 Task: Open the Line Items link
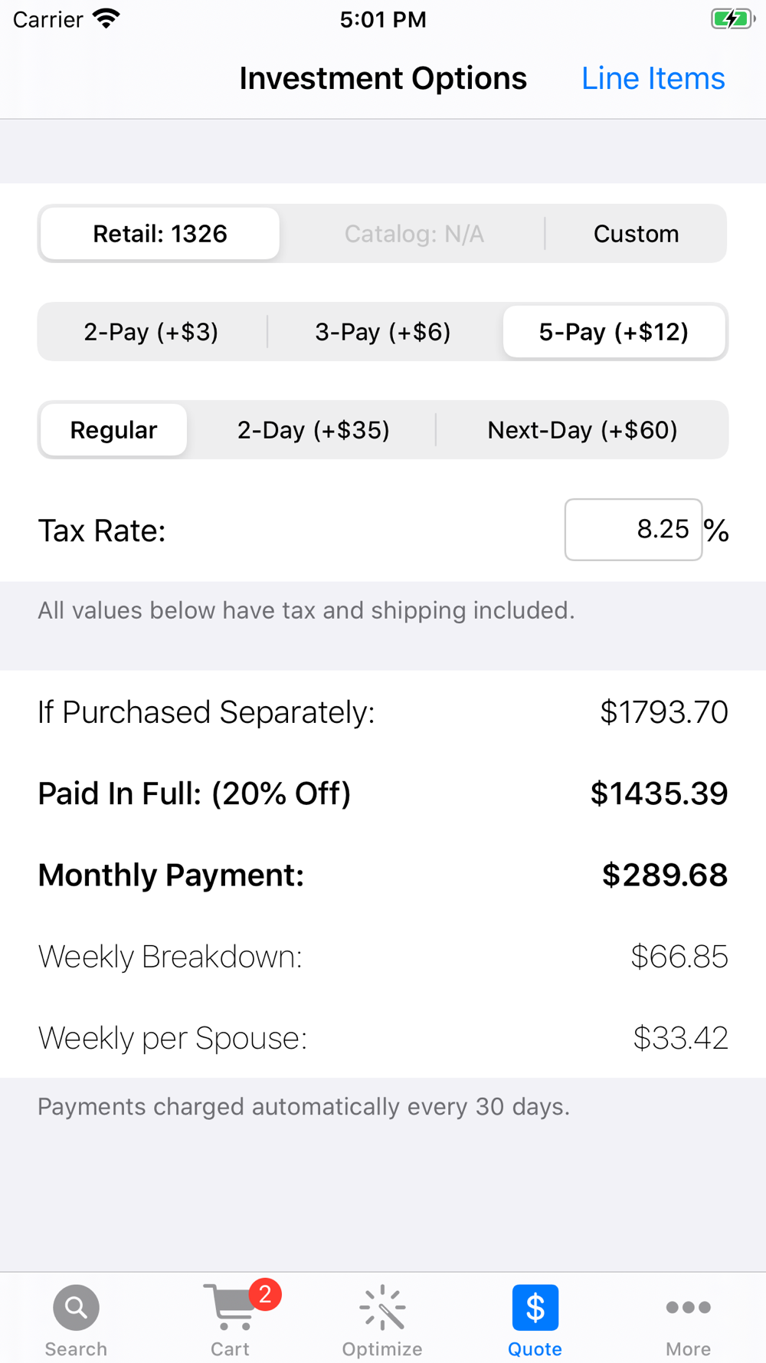click(x=653, y=78)
